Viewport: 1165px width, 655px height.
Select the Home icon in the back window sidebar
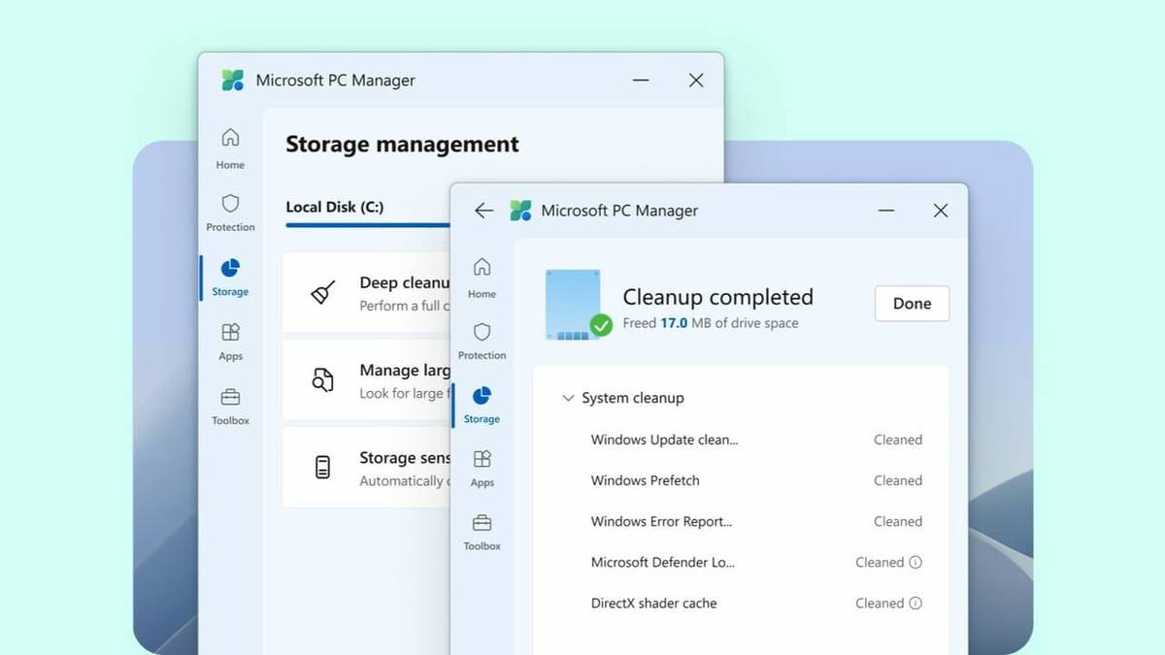(x=229, y=138)
